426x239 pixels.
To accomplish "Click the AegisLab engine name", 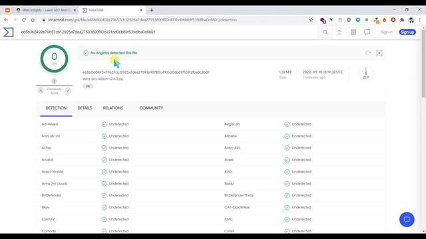I will pos(232,124).
